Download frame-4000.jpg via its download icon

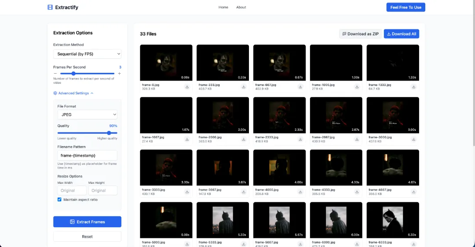(300, 192)
